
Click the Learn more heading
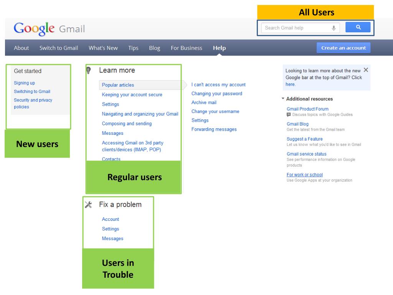tap(117, 70)
